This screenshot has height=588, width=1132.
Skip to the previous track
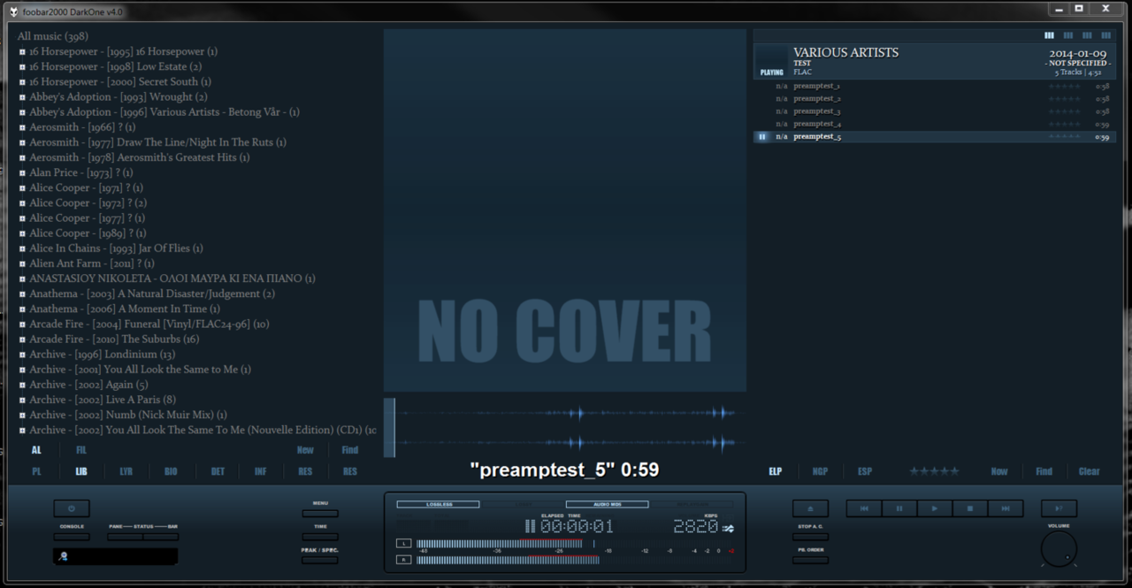pyautogui.click(x=864, y=508)
